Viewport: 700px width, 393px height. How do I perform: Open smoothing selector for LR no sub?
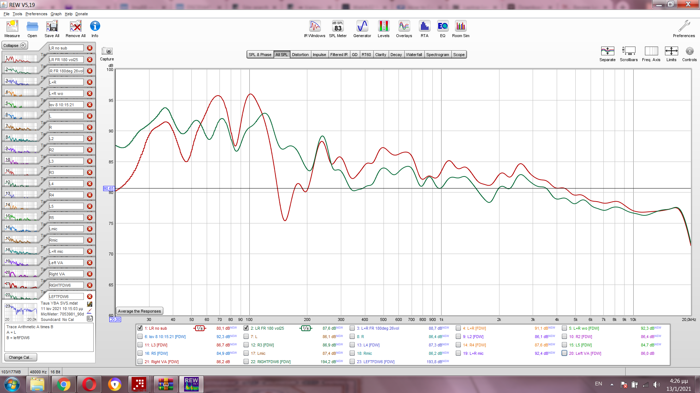point(199,328)
